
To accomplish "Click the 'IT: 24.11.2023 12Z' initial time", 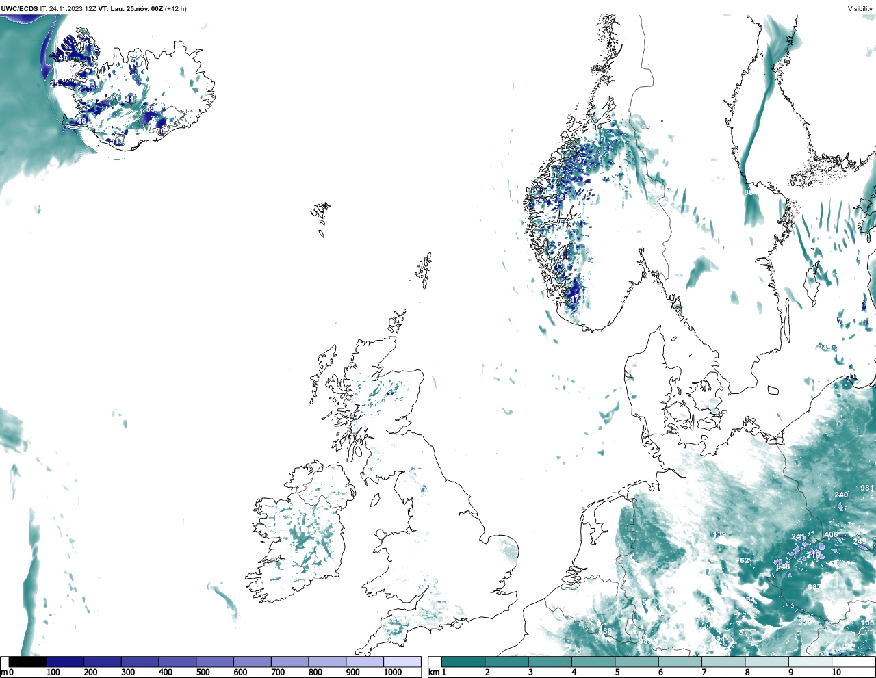I will click(68, 8).
